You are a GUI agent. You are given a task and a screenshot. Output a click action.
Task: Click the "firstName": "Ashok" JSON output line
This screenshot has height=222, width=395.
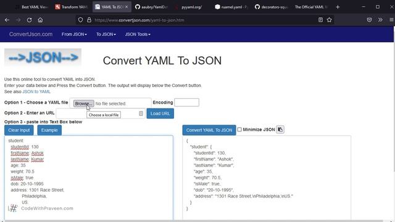(x=214, y=159)
